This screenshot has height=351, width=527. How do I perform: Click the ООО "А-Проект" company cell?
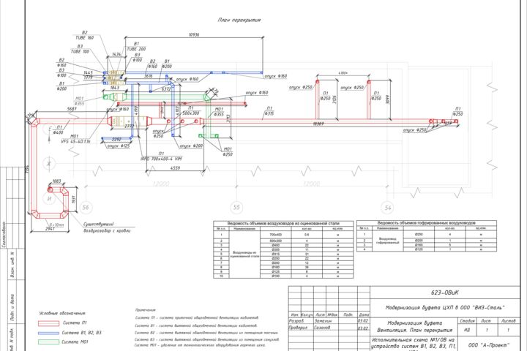[489, 345]
